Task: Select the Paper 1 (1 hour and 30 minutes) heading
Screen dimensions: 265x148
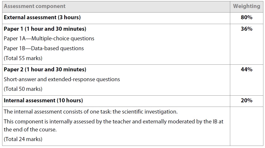Action: click(x=45, y=29)
